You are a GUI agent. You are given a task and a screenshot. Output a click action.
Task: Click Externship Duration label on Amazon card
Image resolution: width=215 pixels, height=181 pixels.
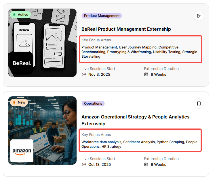(161, 159)
